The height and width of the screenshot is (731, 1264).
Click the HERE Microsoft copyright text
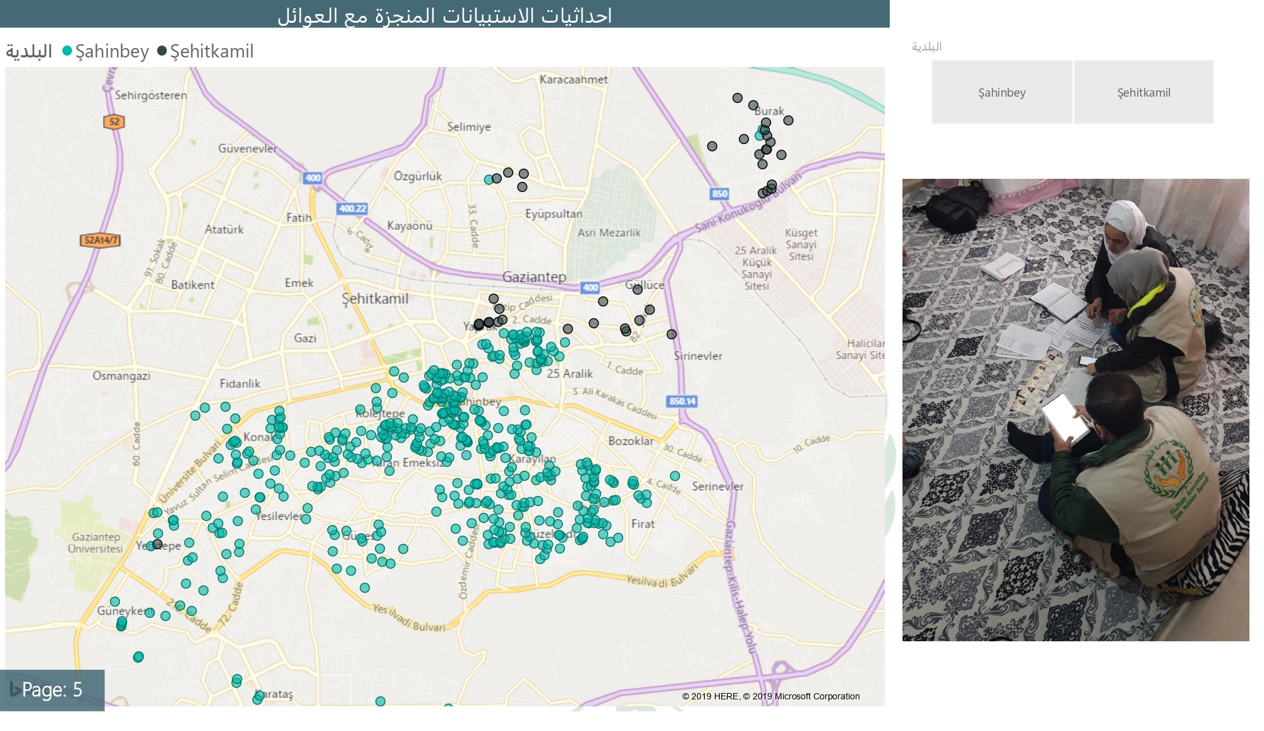(770, 696)
